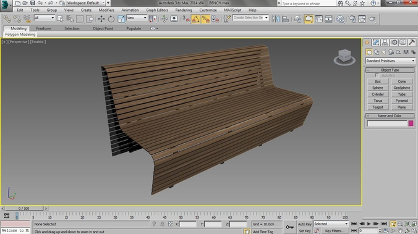Switch to the Object Paint ribbon tab
Image resolution: width=418 pixels, height=234 pixels.
(x=103, y=28)
